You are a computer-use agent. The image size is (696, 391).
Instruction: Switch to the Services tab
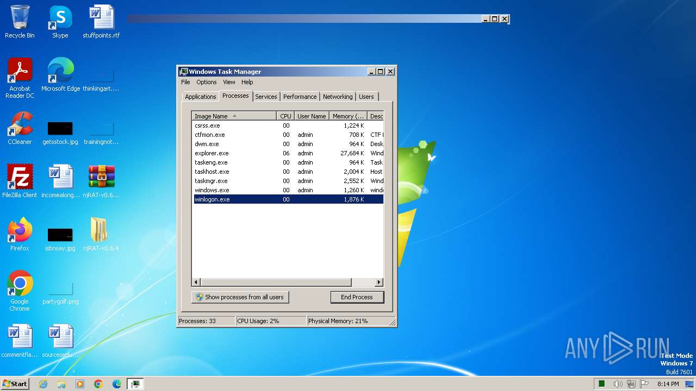(x=266, y=97)
